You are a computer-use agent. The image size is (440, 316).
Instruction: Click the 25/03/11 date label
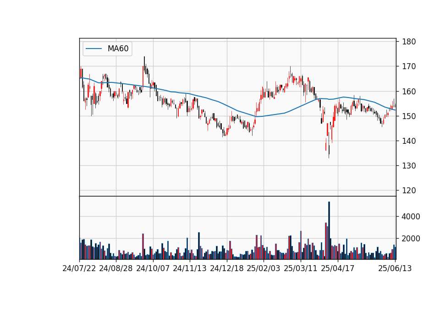[x=301, y=268]
